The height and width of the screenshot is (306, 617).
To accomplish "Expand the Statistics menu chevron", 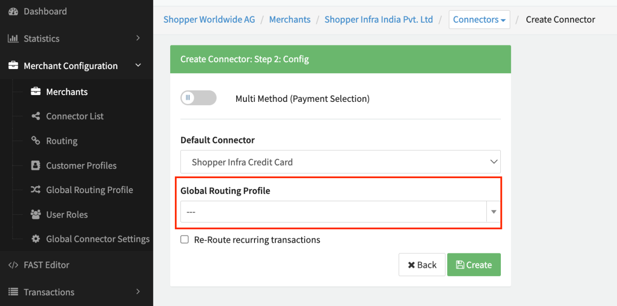I will point(138,38).
